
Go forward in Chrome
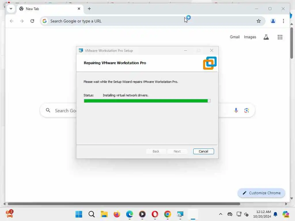pos(22,21)
